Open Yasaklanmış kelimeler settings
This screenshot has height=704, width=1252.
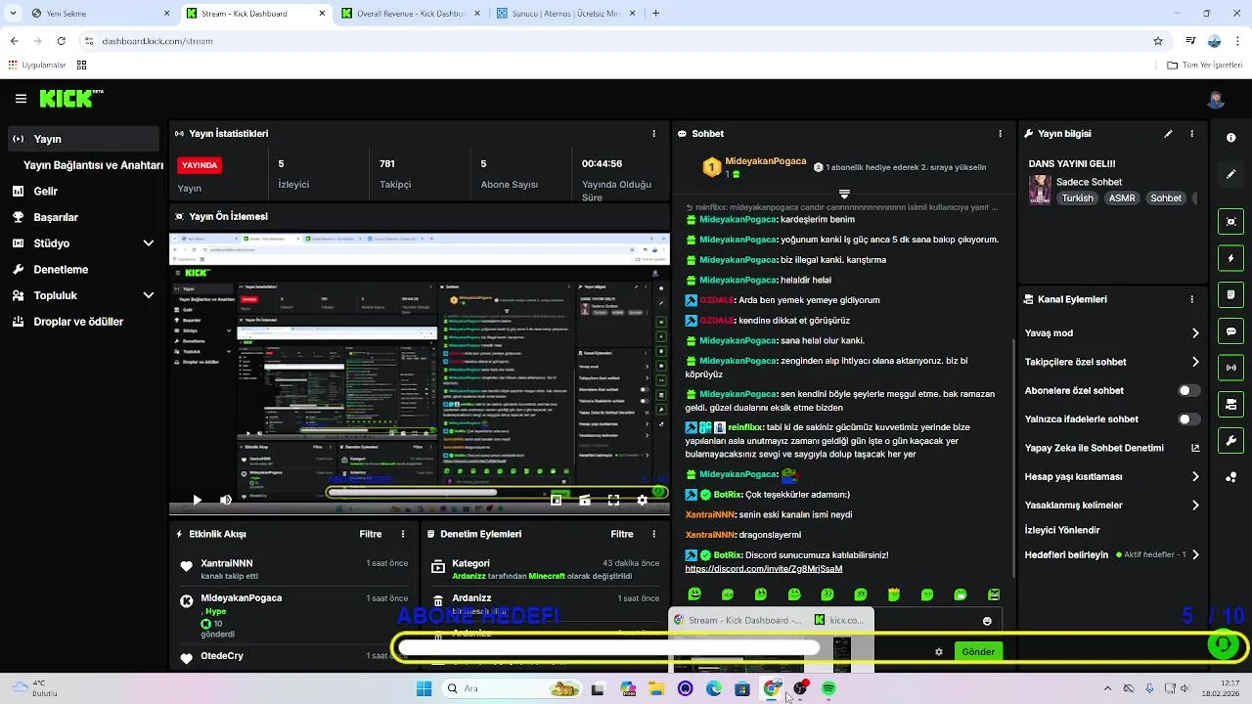(x=1112, y=506)
